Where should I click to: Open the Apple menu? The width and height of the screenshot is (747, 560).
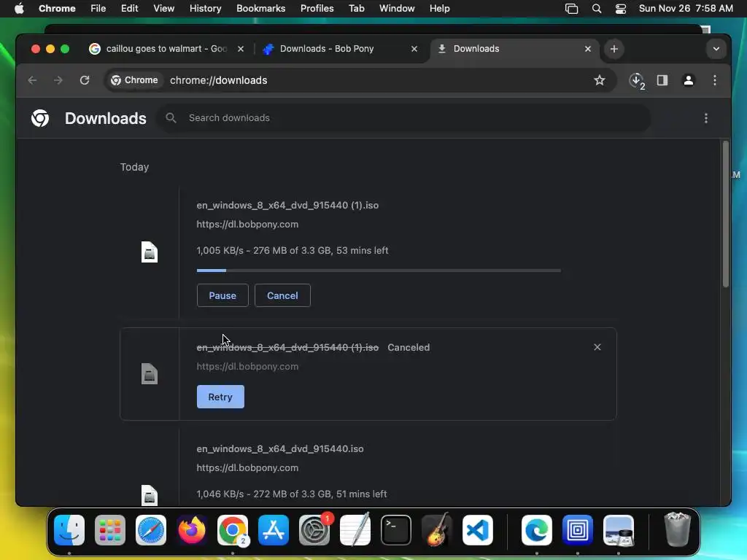(x=19, y=8)
